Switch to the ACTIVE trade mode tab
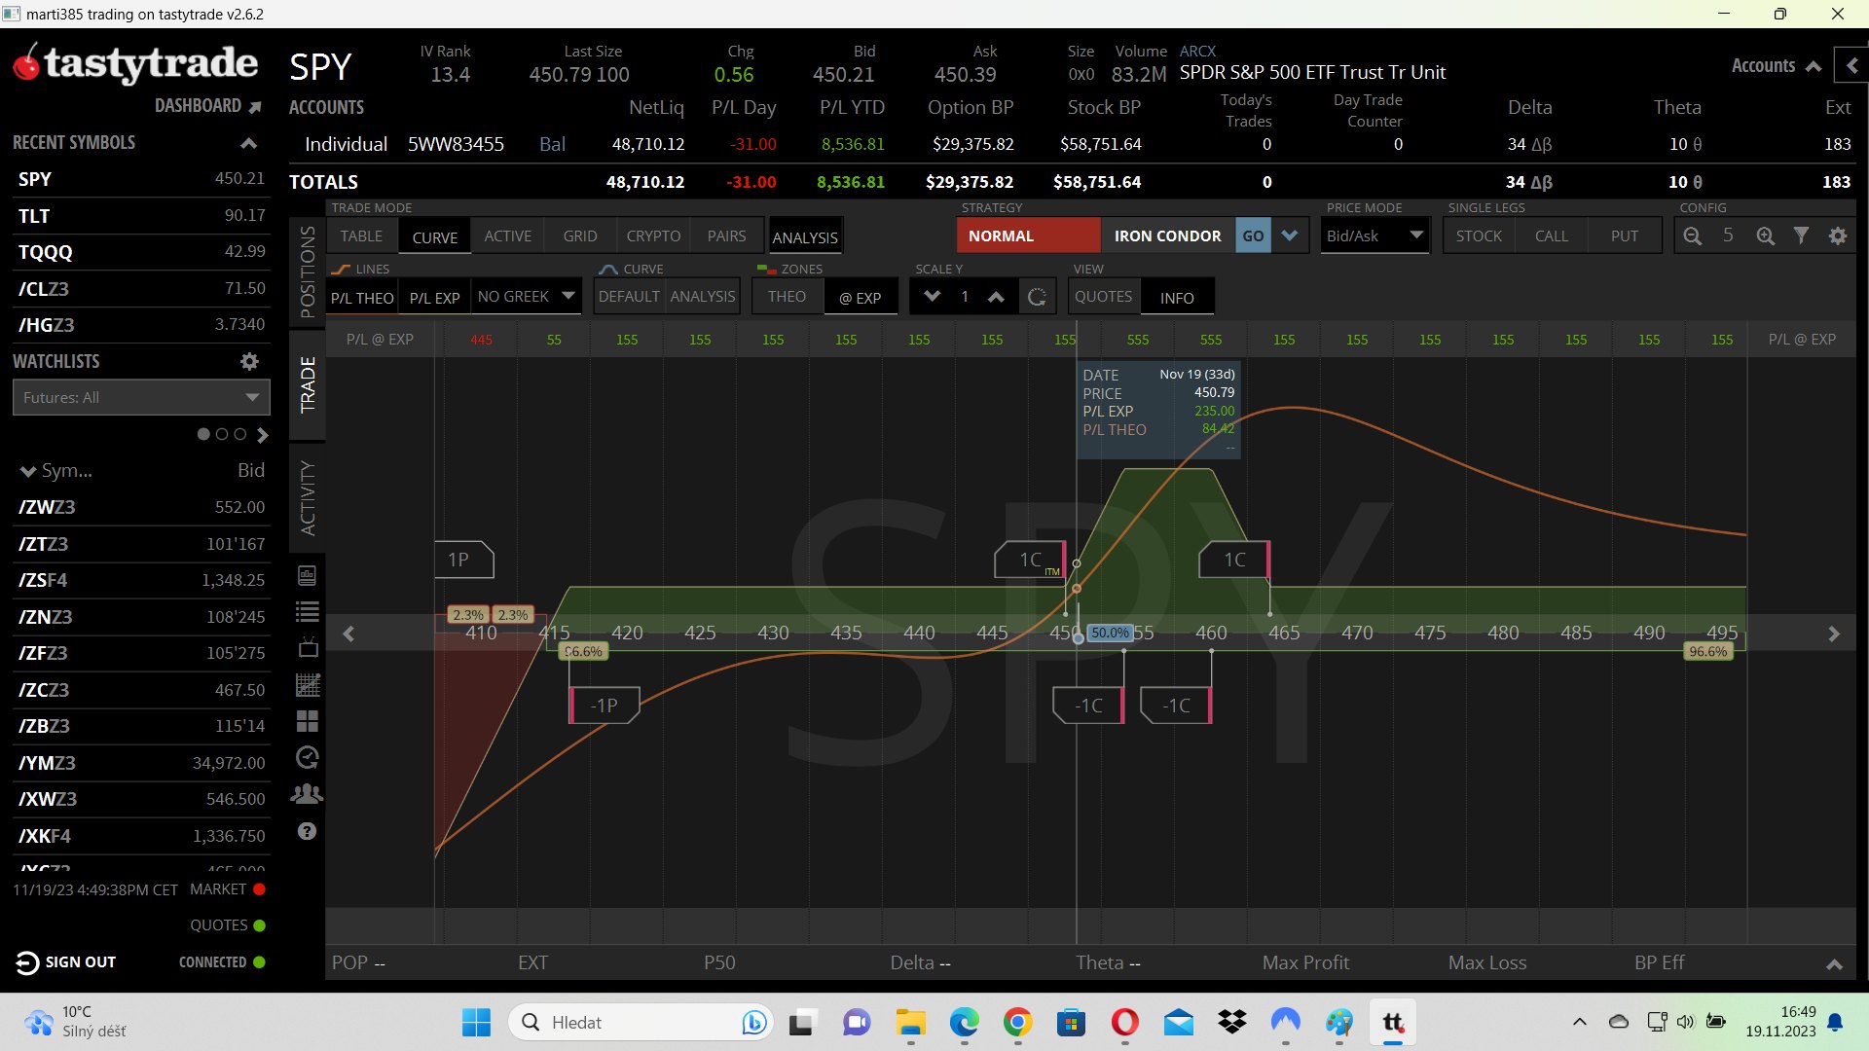The height and width of the screenshot is (1051, 1869). pyautogui.click(x=508, y=236)
